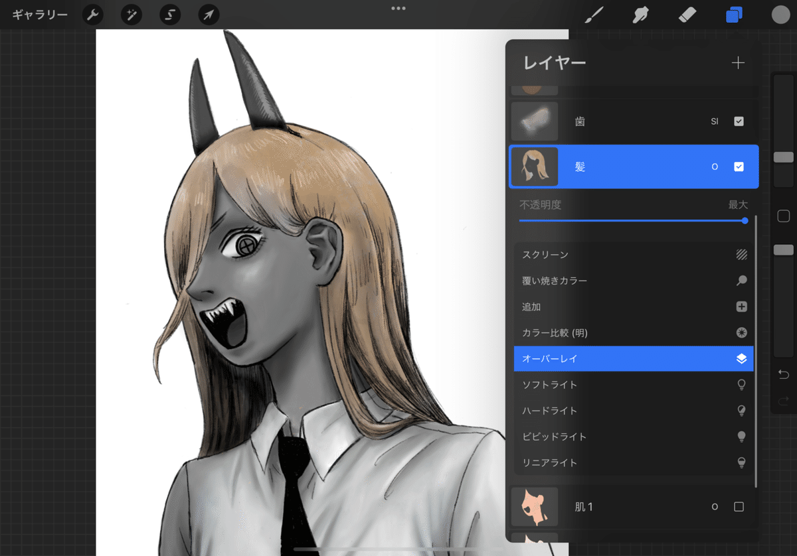797x556 pixels.
Task: Select the Smudge tool
Action: [x=640, y=15]
